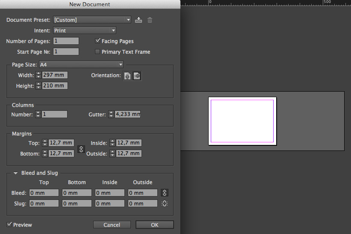The width and height of the screenshot is (351, 234).
Task: Enable the Primary Text Frame checkbox
Action: 97,52
